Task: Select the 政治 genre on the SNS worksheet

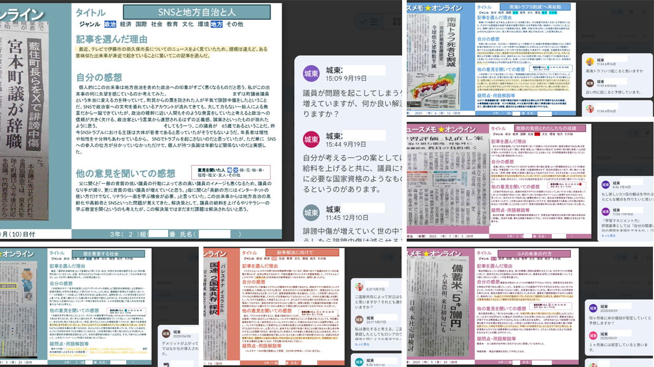Action: coord(110,24)
